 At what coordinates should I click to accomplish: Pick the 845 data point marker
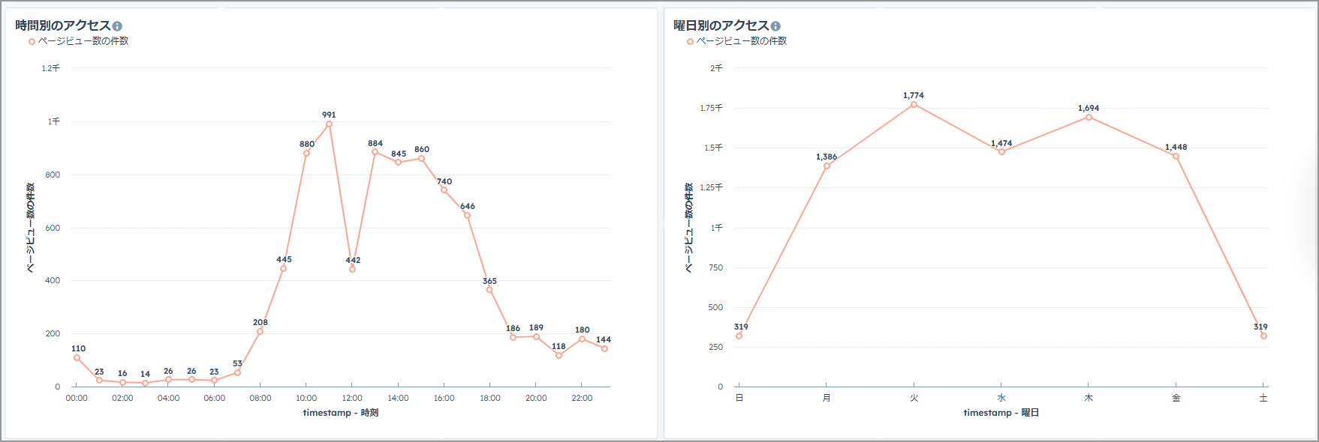[398, 163]
